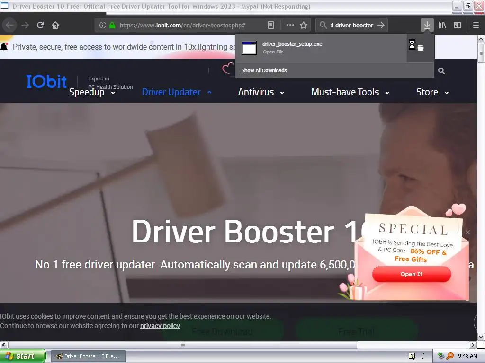Click Show All Downloads
The image size is (485, 363).
pyautogui.click(x=264, y=70)
